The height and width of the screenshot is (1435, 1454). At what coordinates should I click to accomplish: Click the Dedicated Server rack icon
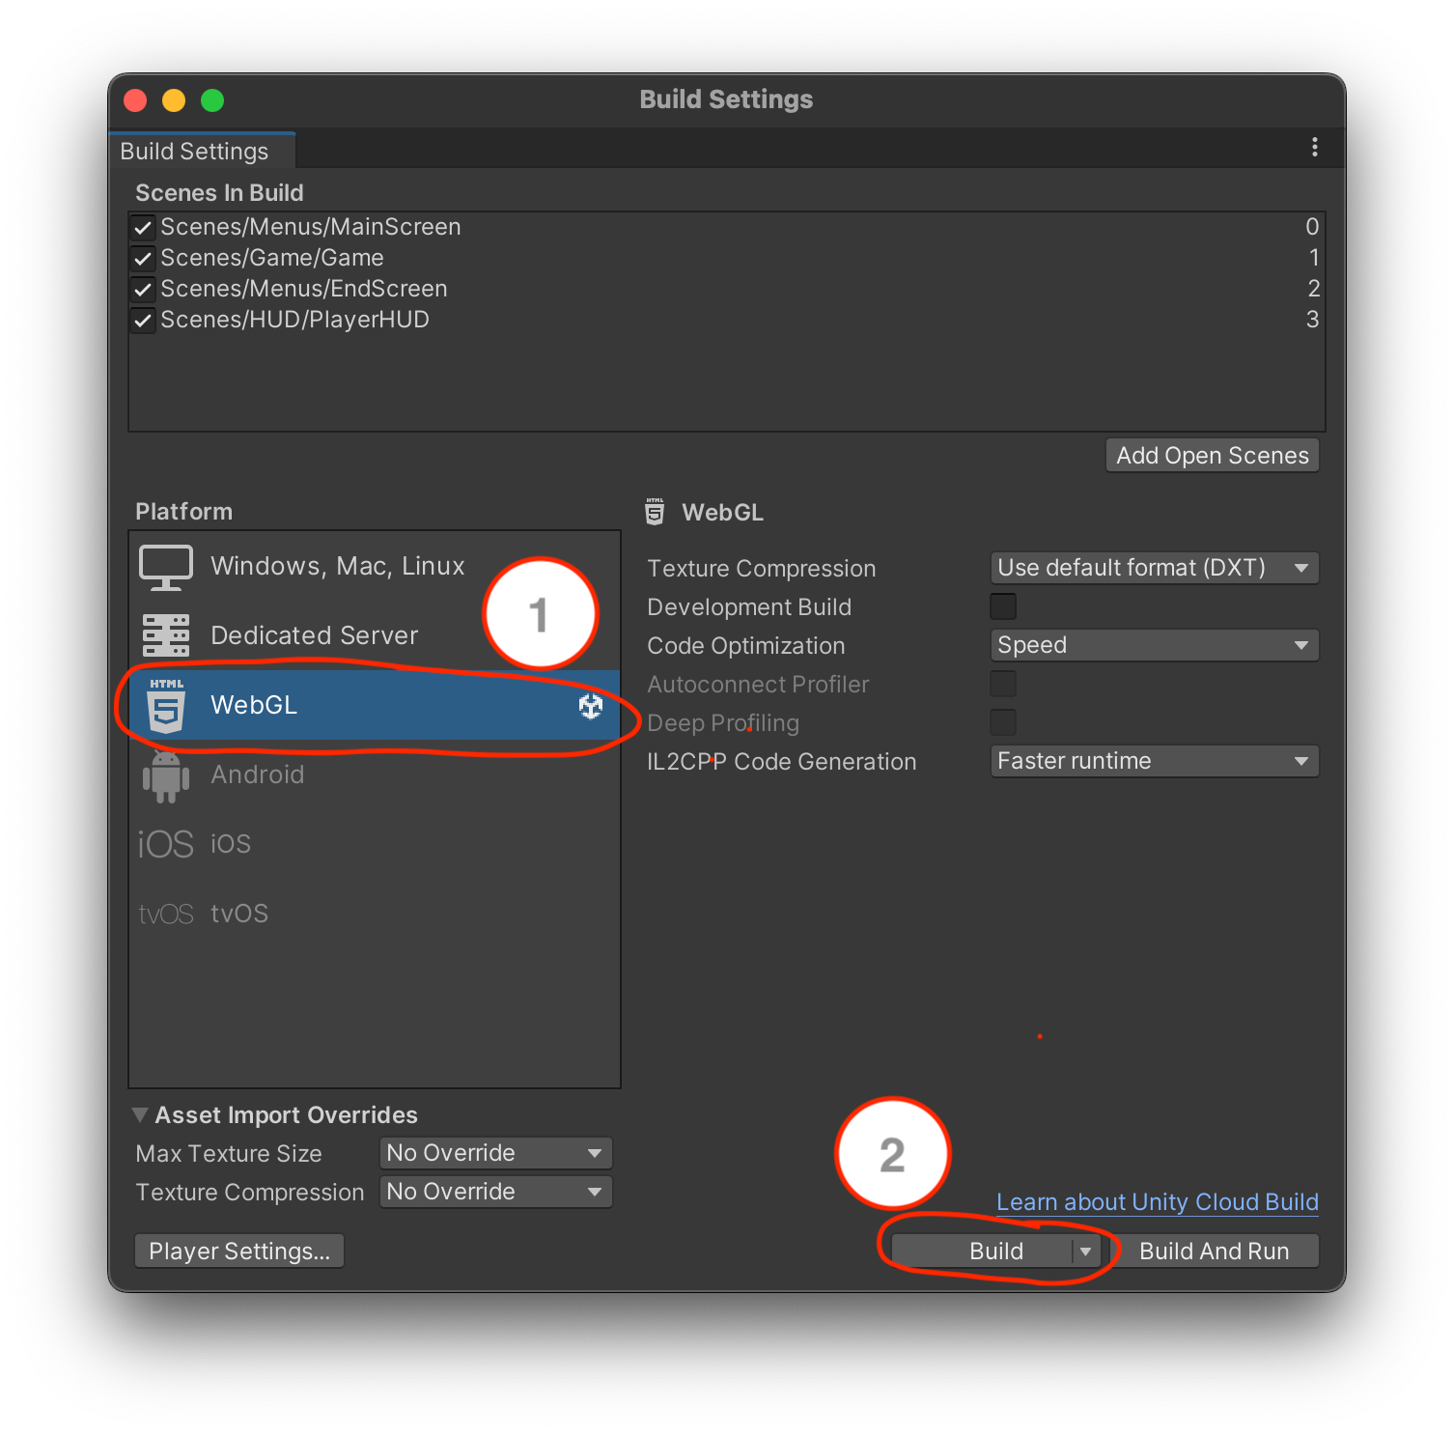pyautogui.click(x=166, y=635)
